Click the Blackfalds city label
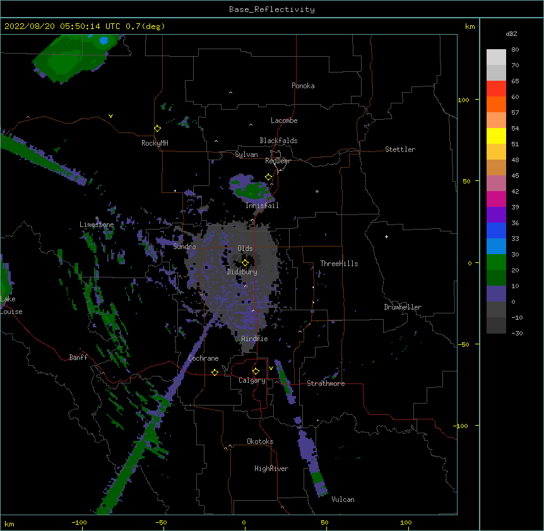Image resolution: width=544 pixels, height=531 pixels. 278,141
